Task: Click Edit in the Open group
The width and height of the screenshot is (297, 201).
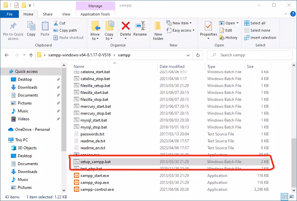Action: click(x=226, y=30)
